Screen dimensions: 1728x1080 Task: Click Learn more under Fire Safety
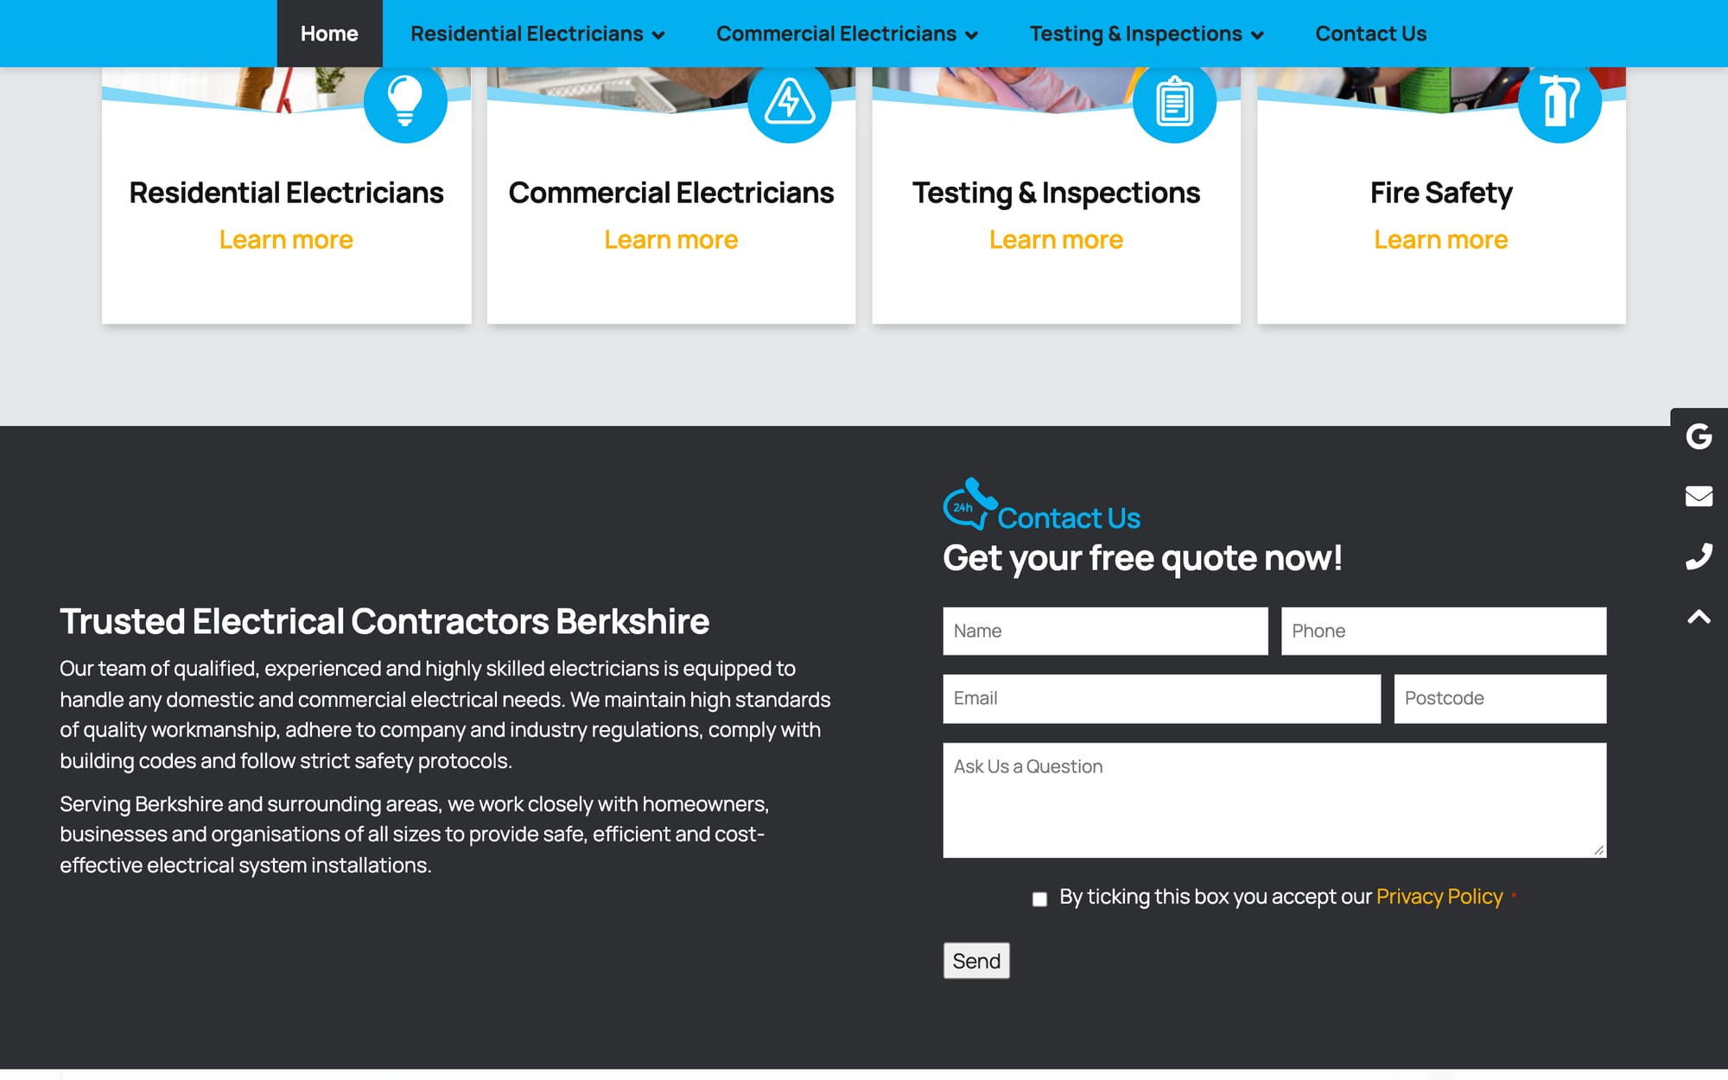(x=1441, y=239)
